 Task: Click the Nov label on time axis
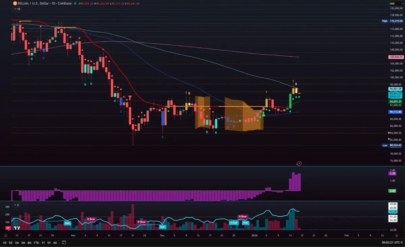click(x=73, y=236)
